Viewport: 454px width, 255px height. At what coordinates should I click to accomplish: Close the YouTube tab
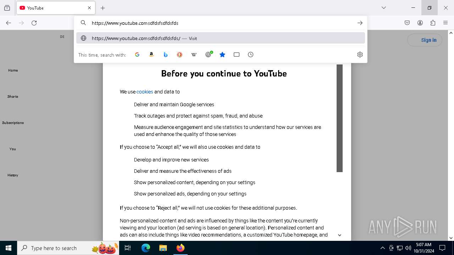tap(89, 8)
